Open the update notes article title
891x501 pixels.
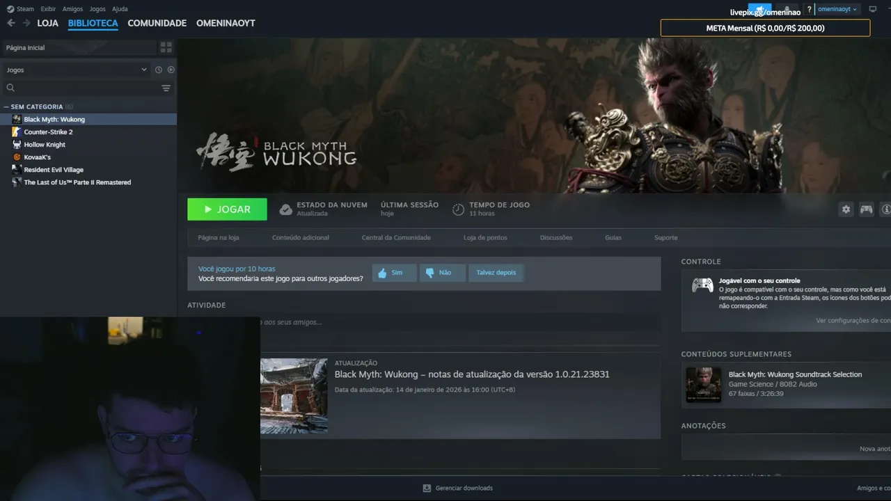pos(472,374)
